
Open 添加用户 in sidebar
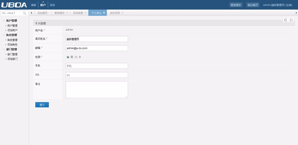[12, 30]
